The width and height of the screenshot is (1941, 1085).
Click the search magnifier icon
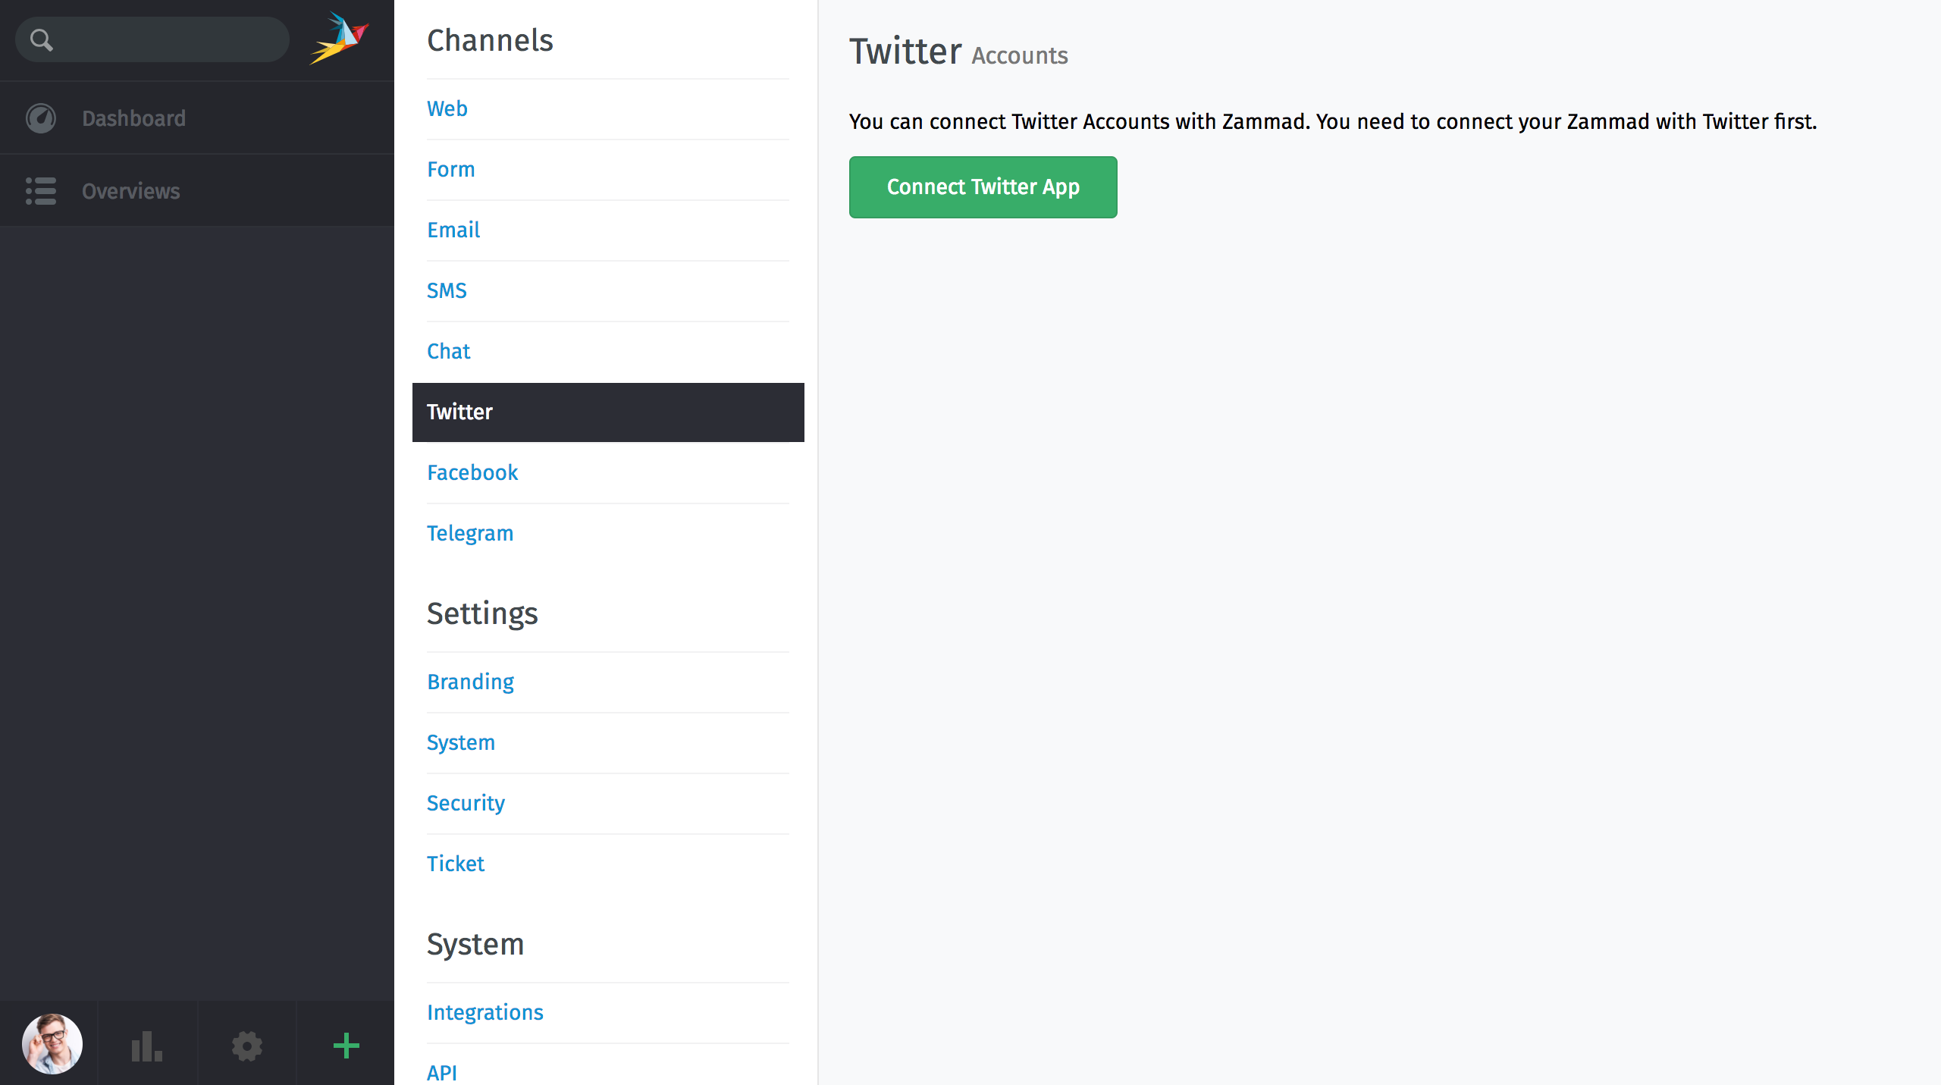coord(42,40)
